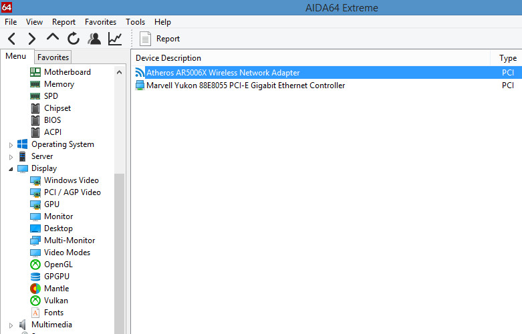Click the ACPI chip icon
The height and width of the screenshot is (334, 522).
tap(35, 132)
